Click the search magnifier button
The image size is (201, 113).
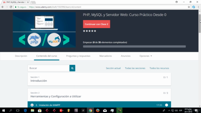72,68
